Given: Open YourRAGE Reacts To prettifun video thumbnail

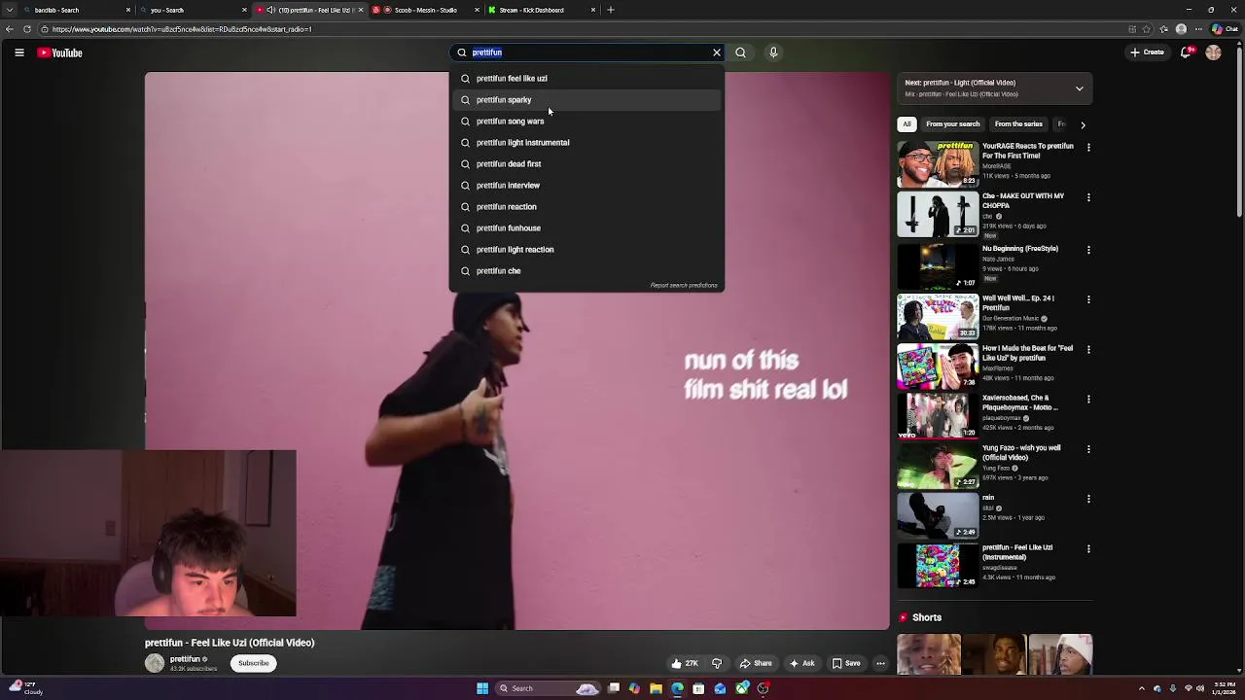Looking at the screenshot, I should [938, 163].
